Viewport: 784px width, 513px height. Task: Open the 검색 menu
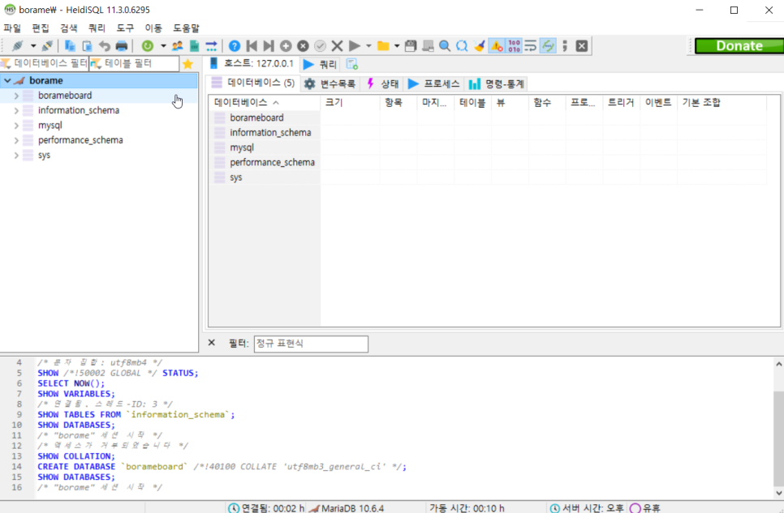[68, 28]
